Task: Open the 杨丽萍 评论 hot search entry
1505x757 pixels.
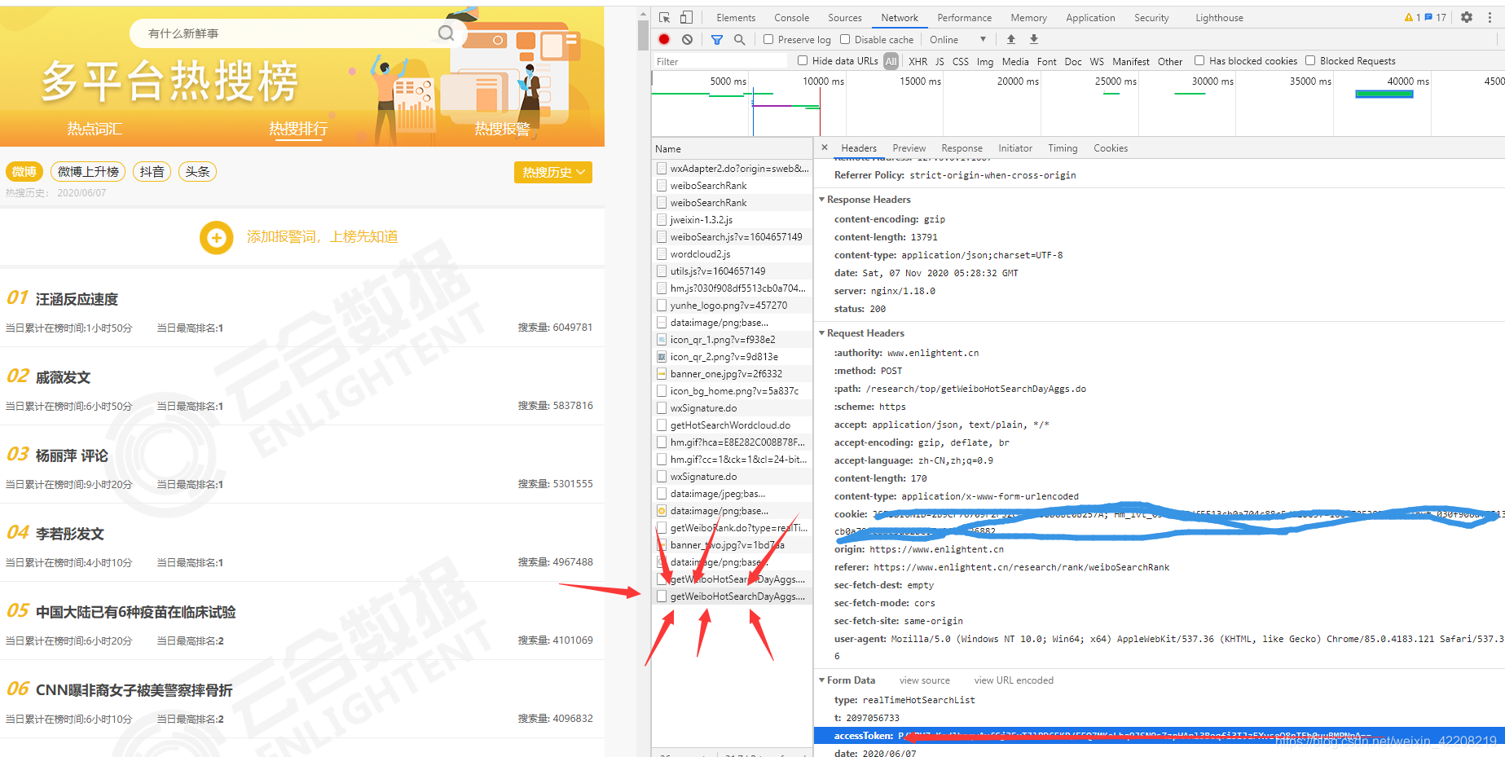Action: click(x=72, y=456)
